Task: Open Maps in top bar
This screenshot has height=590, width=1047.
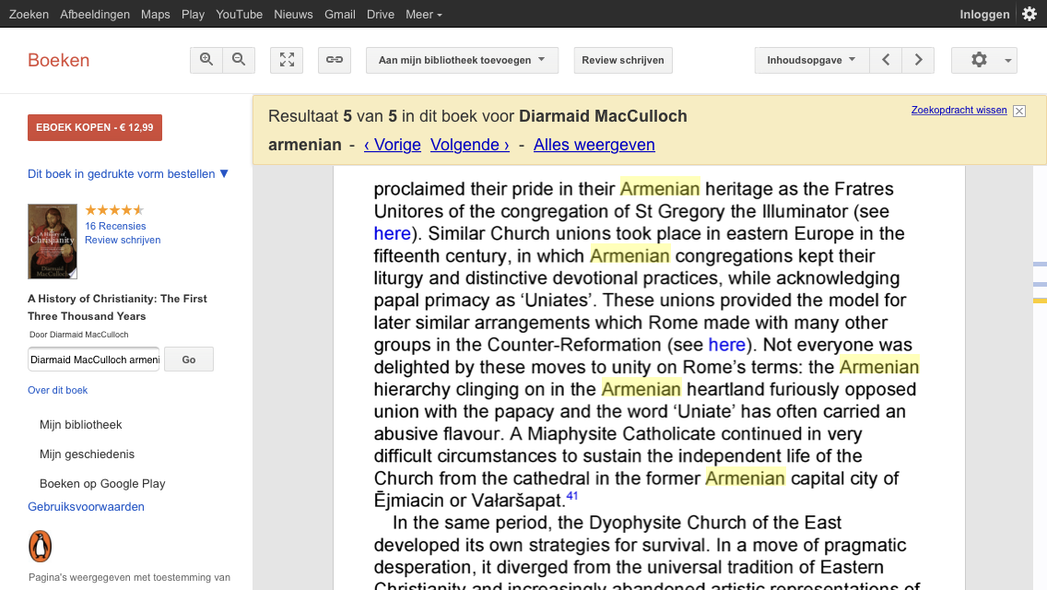Action: click(156, 14)
